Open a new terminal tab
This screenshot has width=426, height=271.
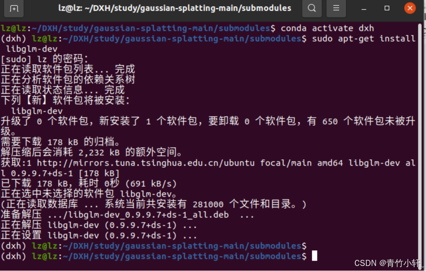tap(13, 8)
